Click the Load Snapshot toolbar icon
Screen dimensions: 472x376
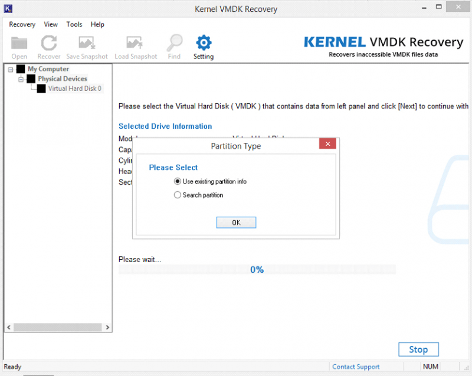(x=136, y=44)
